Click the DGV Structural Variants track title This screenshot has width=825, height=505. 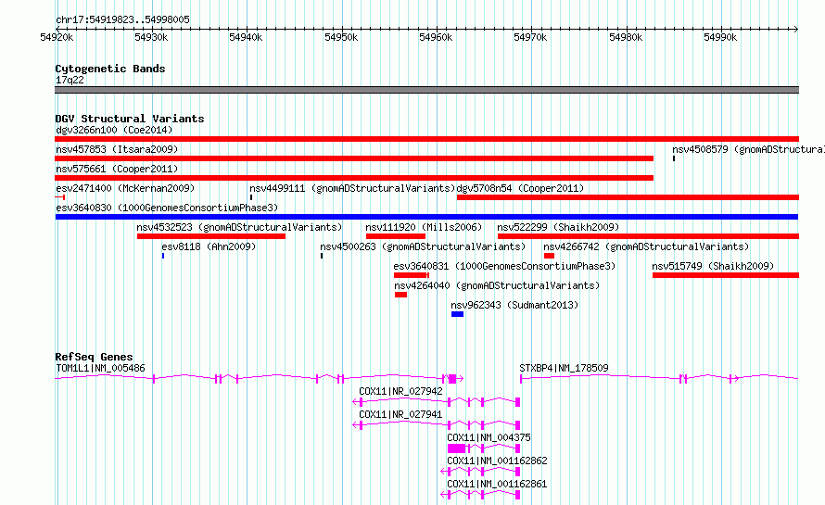coord(130,119)
